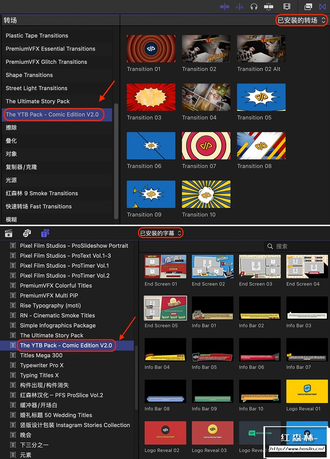Click the transitions category list scrollbar
Screen dimensions: 330x459
click(x=116, y=161)
